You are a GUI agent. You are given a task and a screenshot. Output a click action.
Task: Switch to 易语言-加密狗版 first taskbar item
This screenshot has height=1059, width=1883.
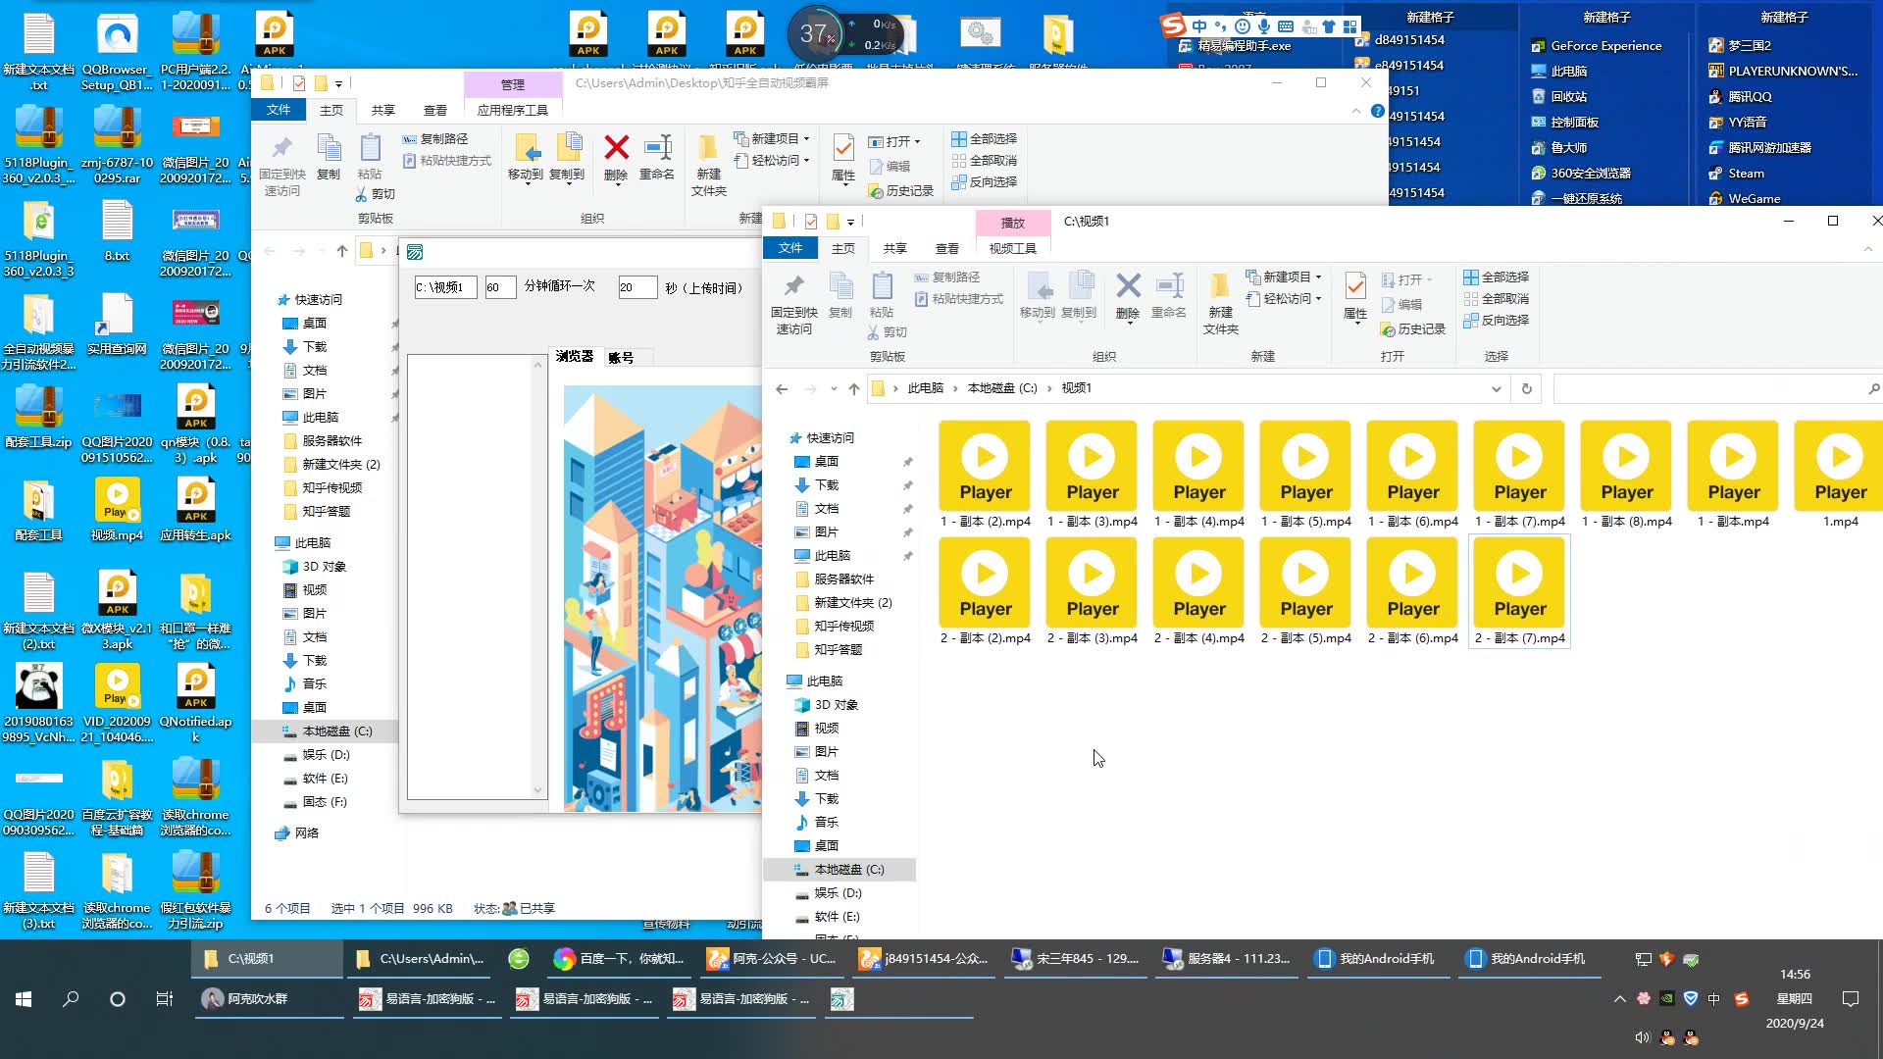tap(428, 999)
